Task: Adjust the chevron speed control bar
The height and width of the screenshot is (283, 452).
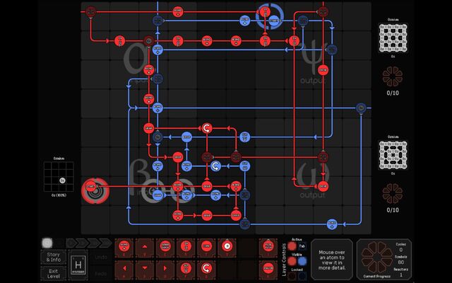Action: click(89, 243)
